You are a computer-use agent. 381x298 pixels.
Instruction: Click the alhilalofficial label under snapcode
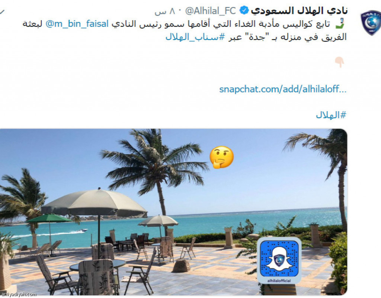click(x=279, y=280)
